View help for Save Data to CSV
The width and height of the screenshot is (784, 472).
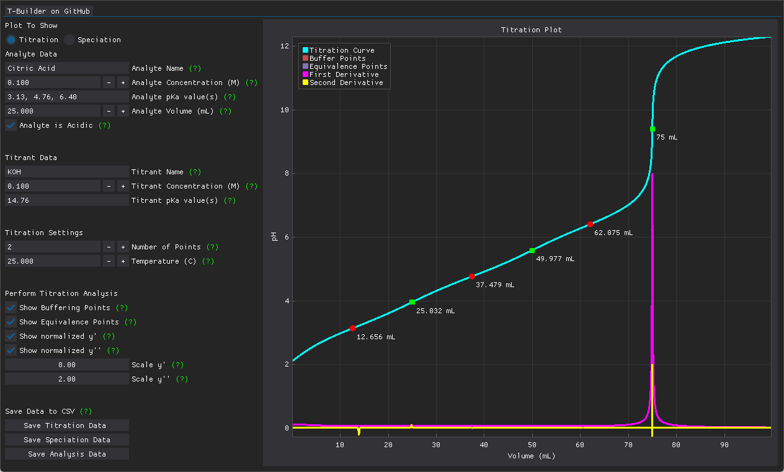point(85,411)
